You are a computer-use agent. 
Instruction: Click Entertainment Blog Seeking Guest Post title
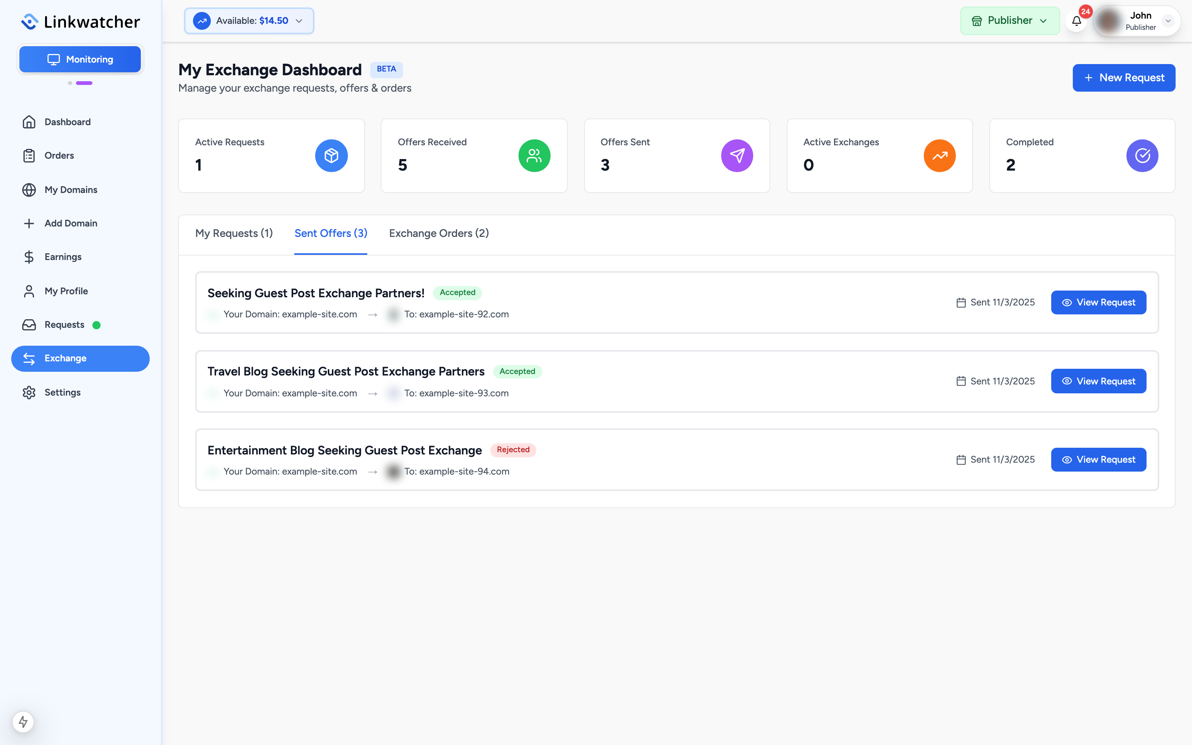344,450
